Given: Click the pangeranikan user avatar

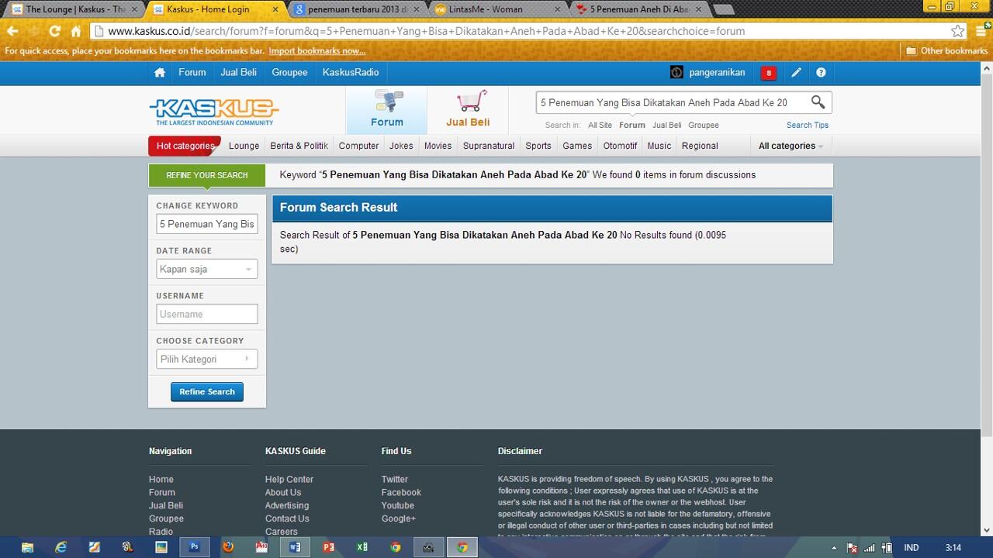Looking at the screenshot, I should 676,72.
